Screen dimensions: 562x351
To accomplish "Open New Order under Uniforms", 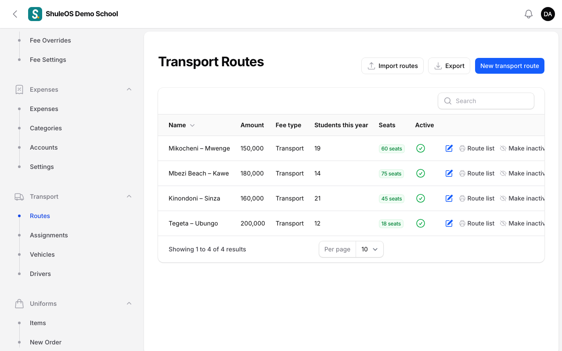I will 46,342.
